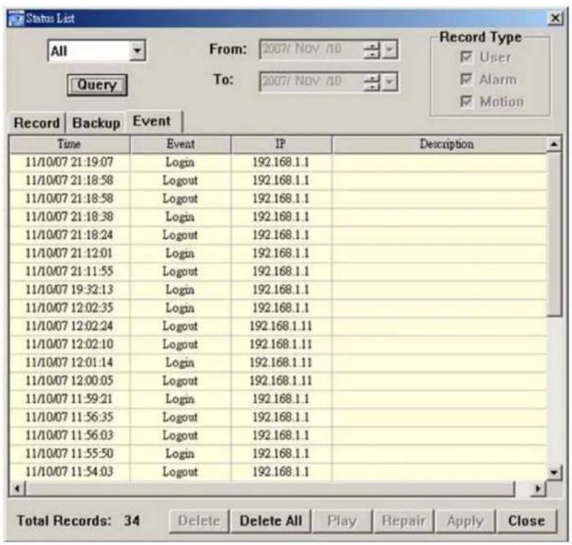Sort by the IP column header
The height and width of the screenshot is (545, 572).
pos(281,144)
